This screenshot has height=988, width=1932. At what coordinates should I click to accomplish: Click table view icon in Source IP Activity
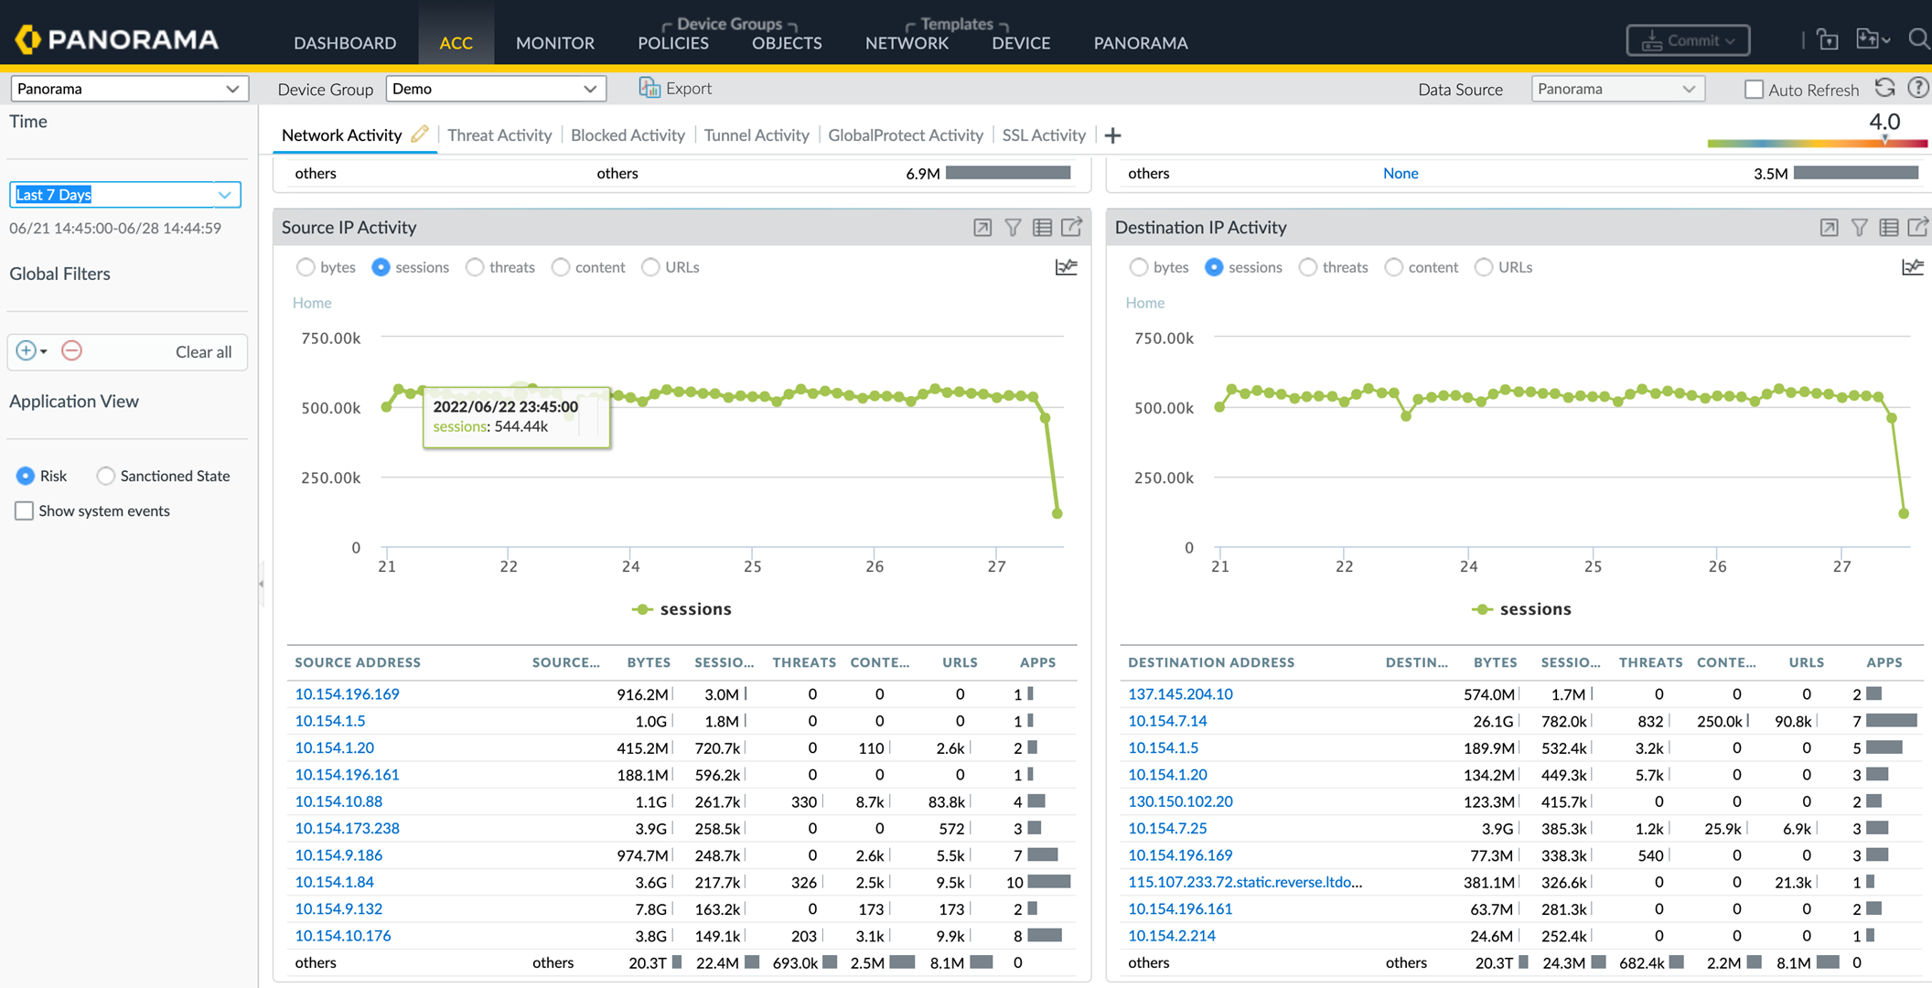click(x=1042, y=228)
